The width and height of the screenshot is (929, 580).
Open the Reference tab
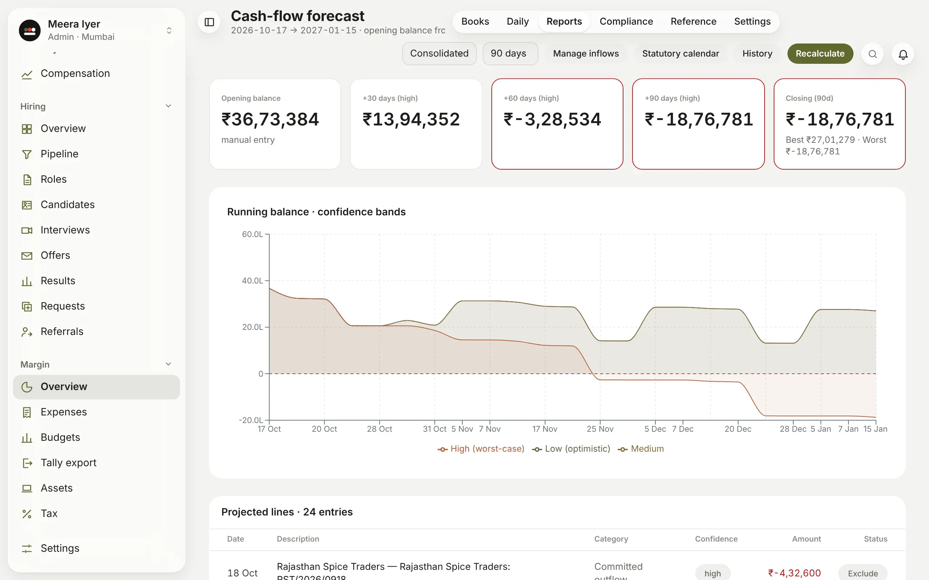pyautogui.click(x=693, y=22)
